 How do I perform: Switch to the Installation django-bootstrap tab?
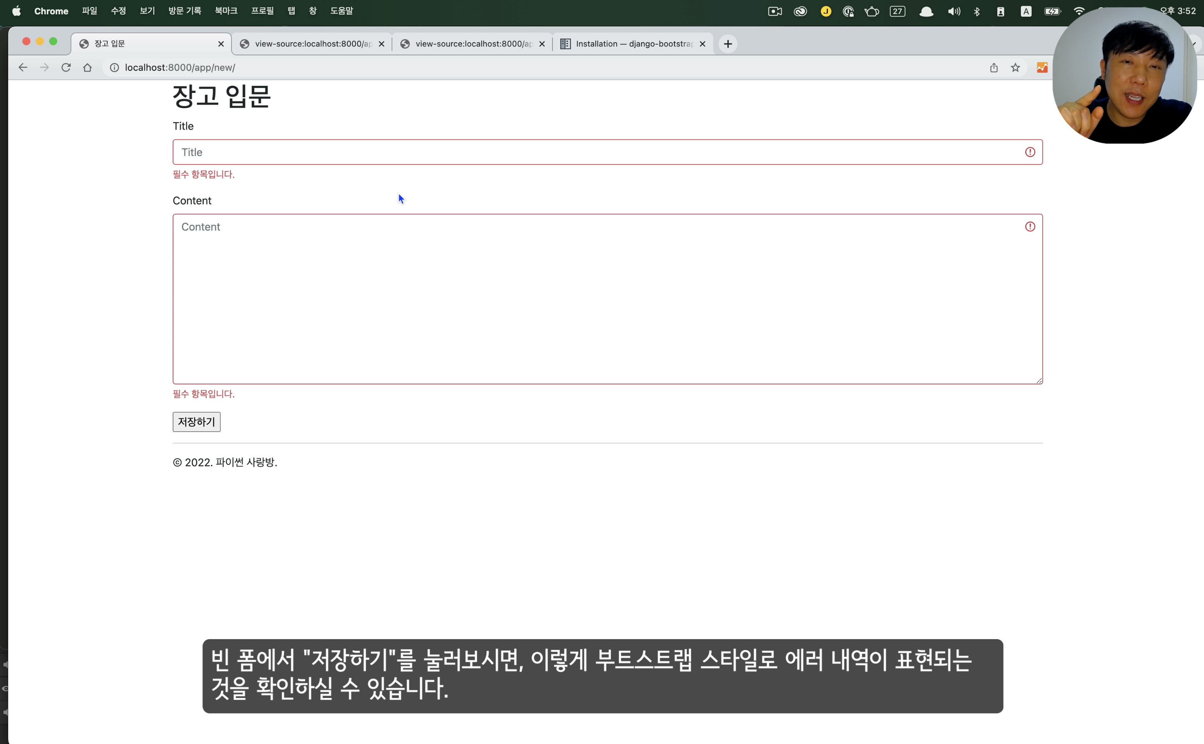633,44
